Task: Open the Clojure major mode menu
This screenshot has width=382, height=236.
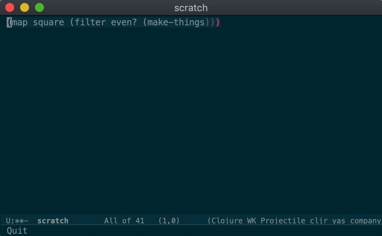Action: tap(228, 221)
